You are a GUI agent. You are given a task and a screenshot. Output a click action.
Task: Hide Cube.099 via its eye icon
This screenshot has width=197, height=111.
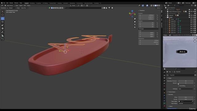click(x=193, y=27)
